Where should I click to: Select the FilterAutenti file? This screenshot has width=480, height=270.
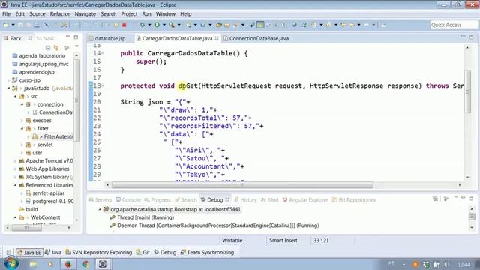(52, 136)
